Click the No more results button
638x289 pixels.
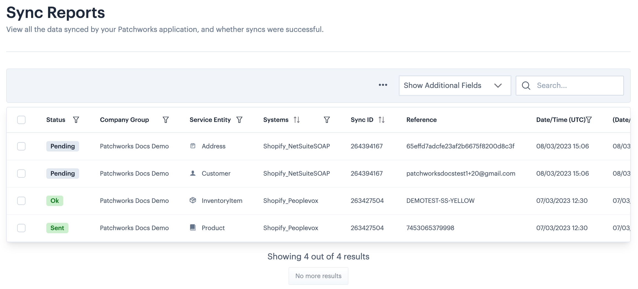pyautogui.click(x=318, y=276)
